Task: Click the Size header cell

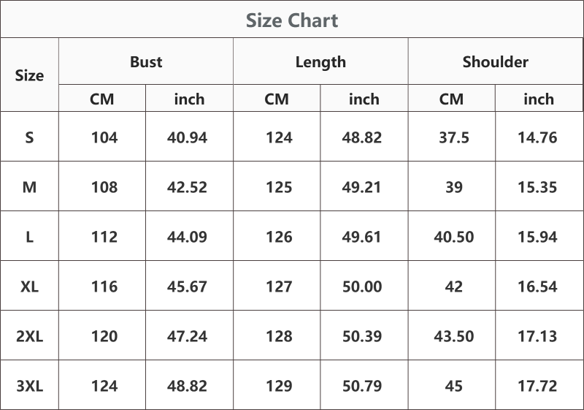Action: pyautogui.click(x=29, y=75)
